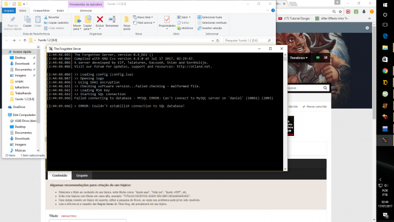Create a folder with Nova pasta

(127, 23)
